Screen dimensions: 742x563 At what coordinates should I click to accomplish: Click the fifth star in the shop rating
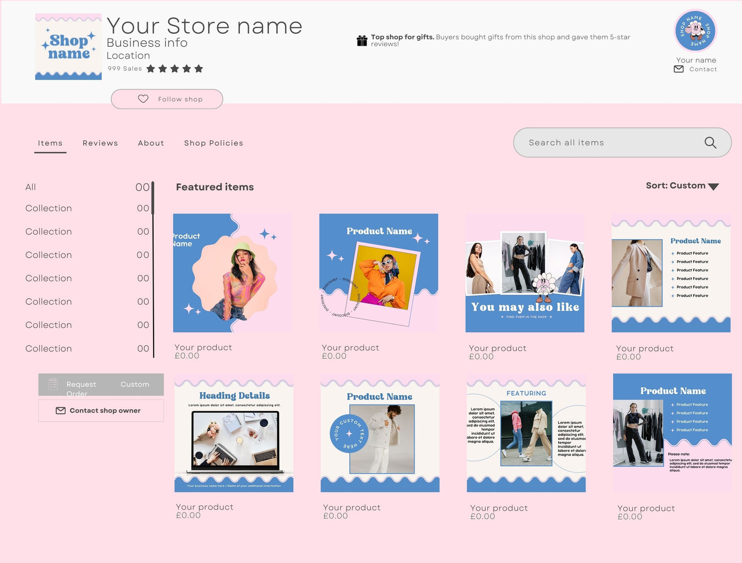coord(198,68)
